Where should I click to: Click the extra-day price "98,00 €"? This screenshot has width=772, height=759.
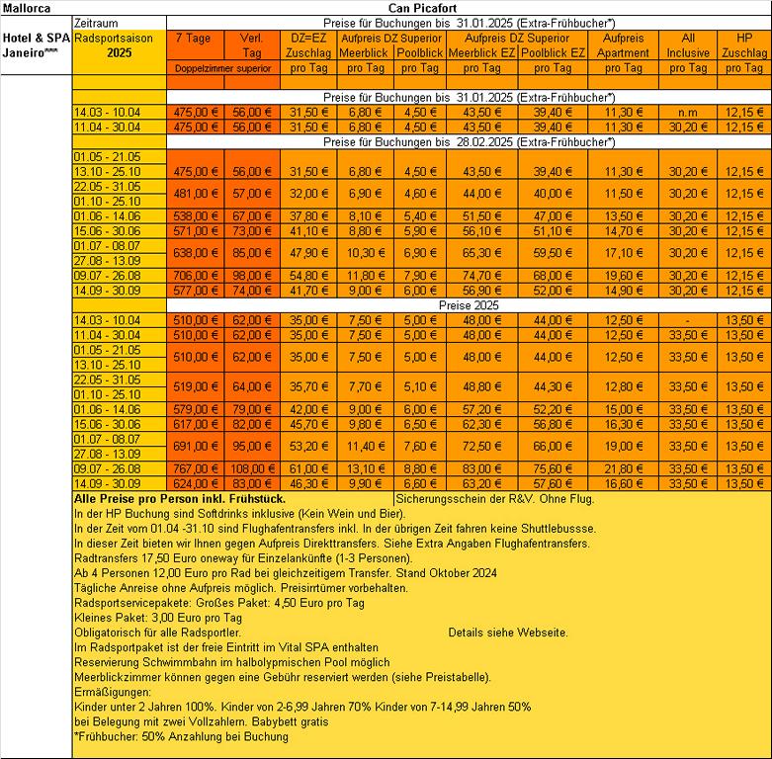click(252, 276)
